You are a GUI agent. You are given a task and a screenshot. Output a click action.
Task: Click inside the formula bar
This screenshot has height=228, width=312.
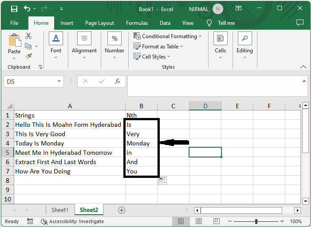(214, 86)
